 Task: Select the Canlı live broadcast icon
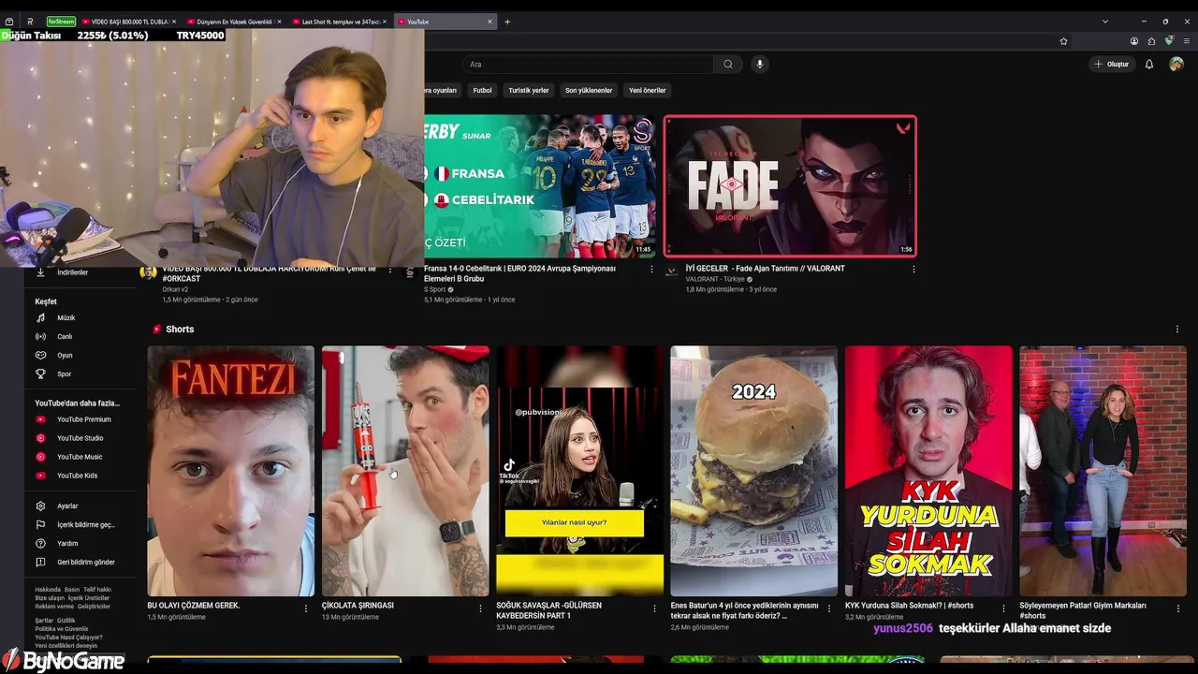(x=40, y=337)
